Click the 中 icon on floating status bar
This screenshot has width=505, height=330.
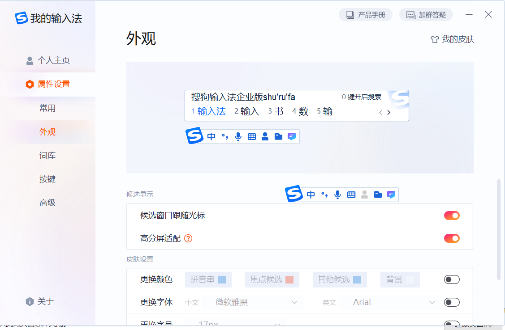[x=311, y=195]
